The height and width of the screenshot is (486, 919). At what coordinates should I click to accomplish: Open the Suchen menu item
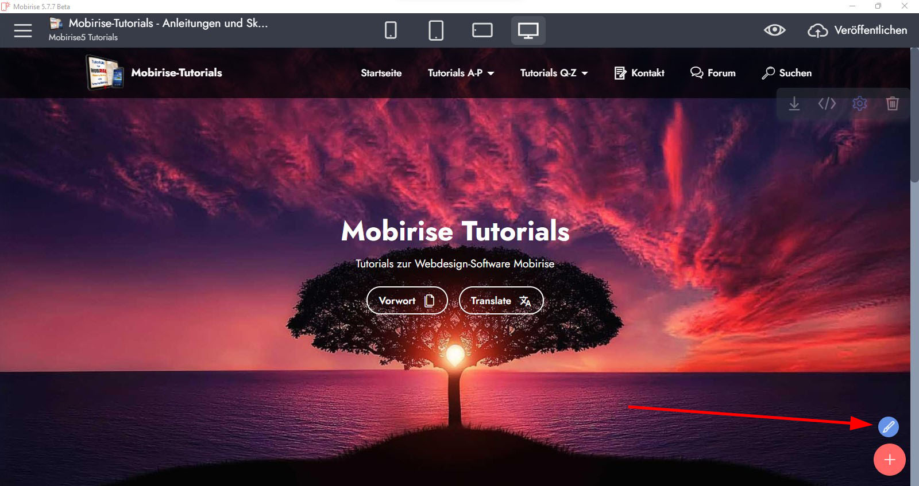click(x=787, y=73)
